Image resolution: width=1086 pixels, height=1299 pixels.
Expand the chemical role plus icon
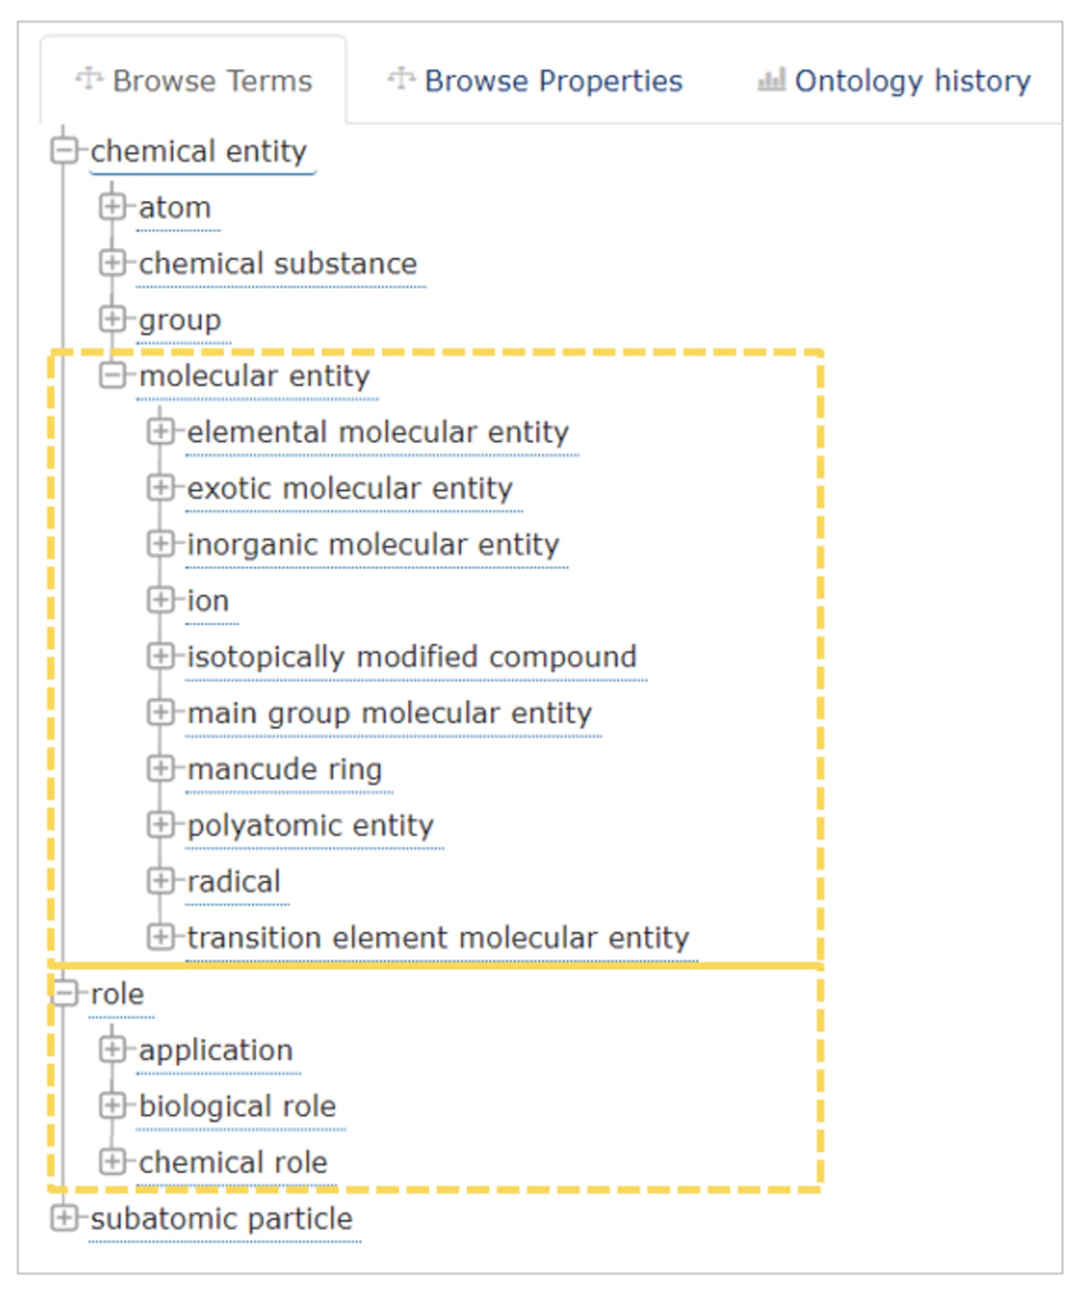(112, 1162)
